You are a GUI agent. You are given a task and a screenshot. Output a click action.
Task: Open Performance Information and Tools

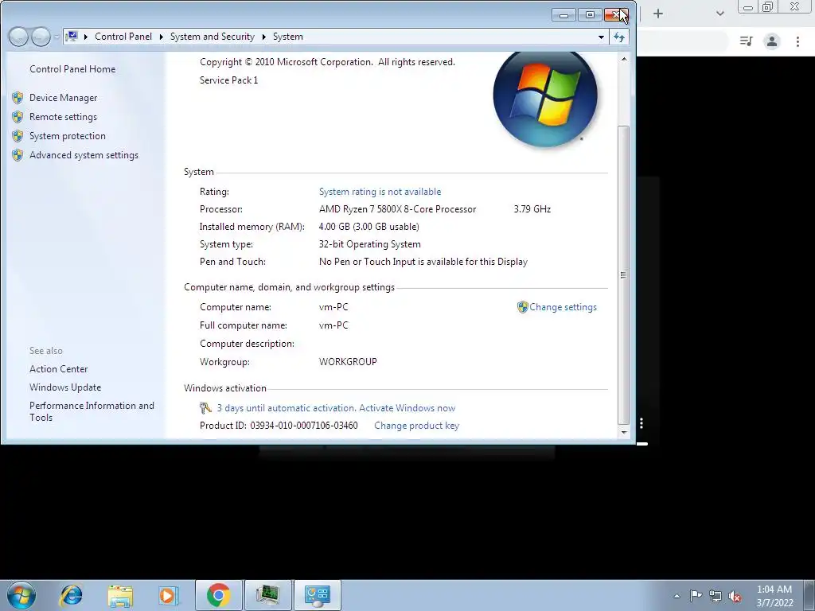(x=92, y=411)
